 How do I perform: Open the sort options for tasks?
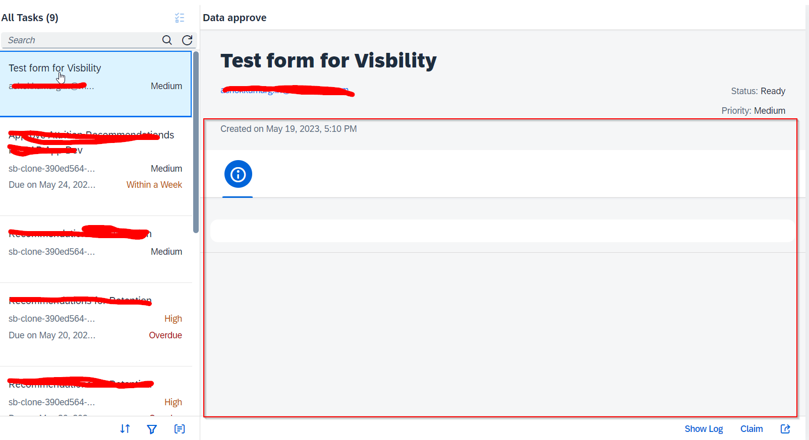tap(125, 429)
